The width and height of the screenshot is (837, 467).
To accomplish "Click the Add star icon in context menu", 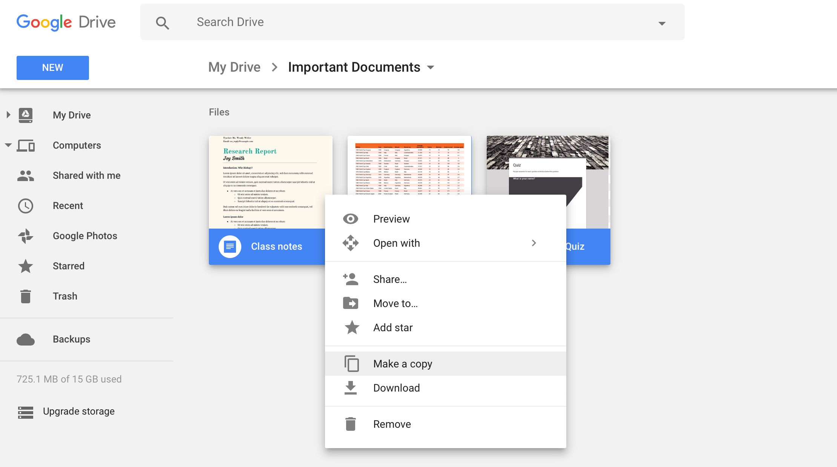I will [x=351, y=327].
